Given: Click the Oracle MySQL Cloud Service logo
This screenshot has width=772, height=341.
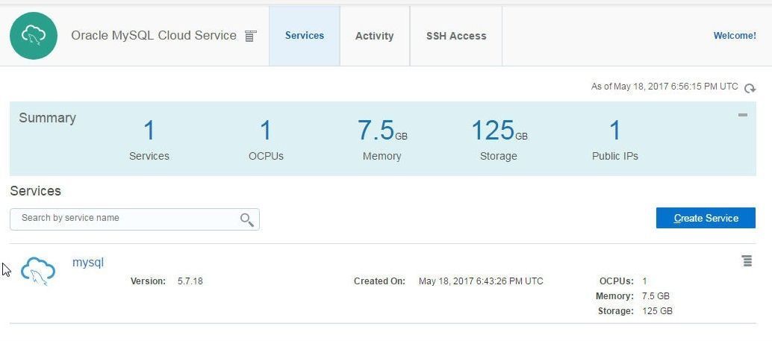Looking at the screenshot, I should point(34,36).
